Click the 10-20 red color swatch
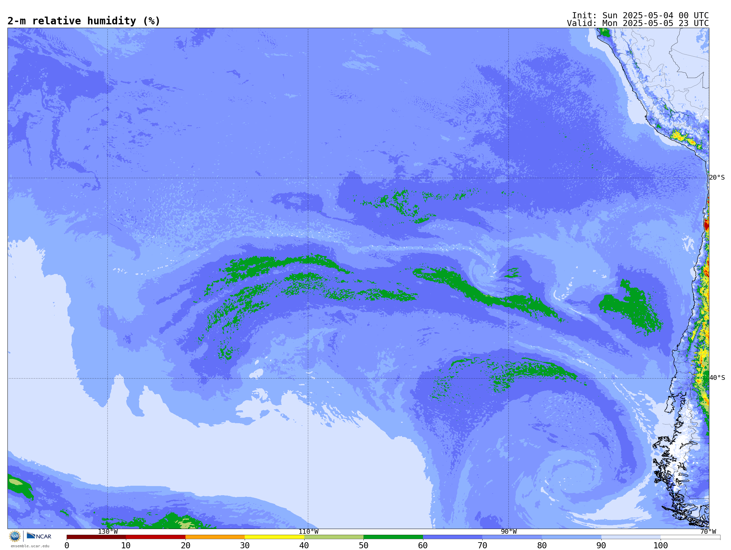The width and height of the screenshot is (731, 550). 156,537
